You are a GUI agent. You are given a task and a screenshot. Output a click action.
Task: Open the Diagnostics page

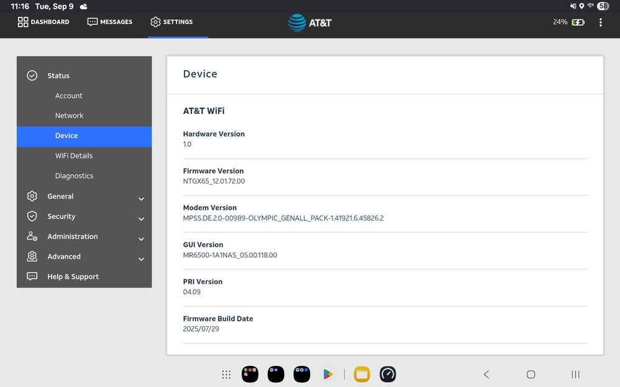tap(74, 176)
